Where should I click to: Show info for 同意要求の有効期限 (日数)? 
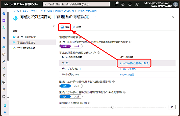coord(89,103)
